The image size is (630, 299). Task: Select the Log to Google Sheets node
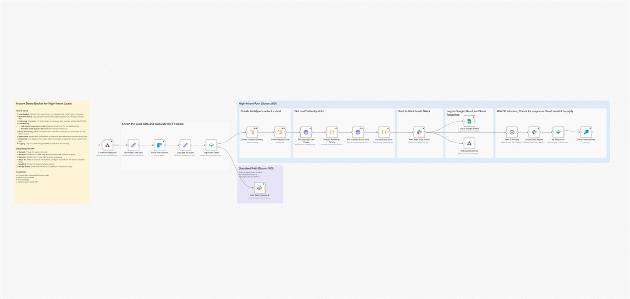(470, 121)
